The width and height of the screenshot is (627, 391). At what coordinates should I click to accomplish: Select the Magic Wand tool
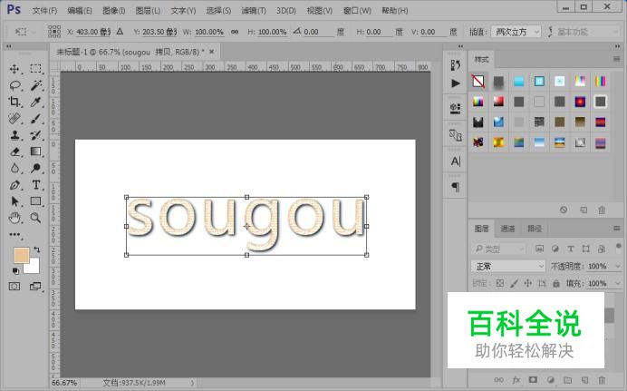(35, 85)
